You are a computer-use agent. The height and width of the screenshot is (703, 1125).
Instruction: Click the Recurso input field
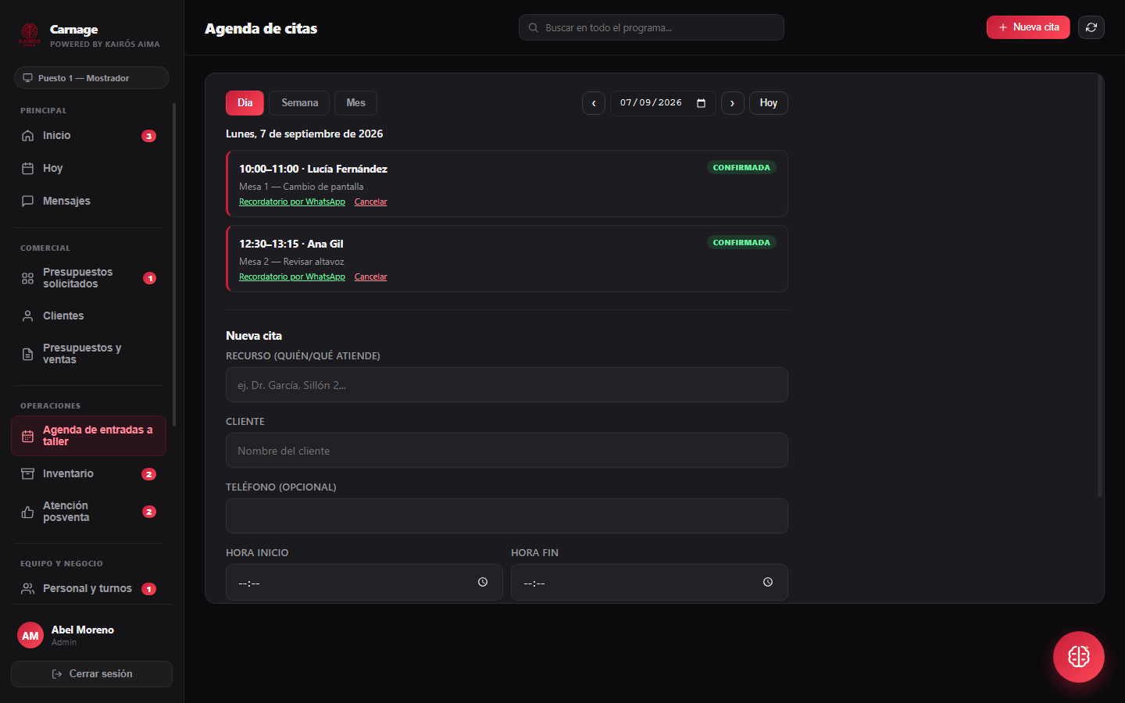pyautogui.click(x=507, y=385)
